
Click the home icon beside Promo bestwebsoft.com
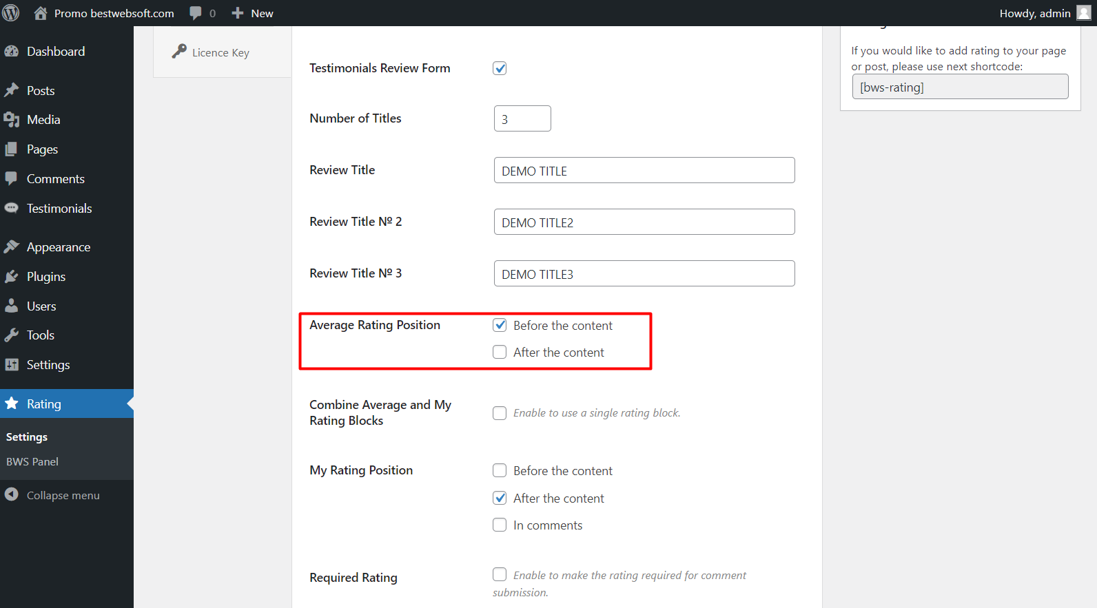[x=41, y=13]
